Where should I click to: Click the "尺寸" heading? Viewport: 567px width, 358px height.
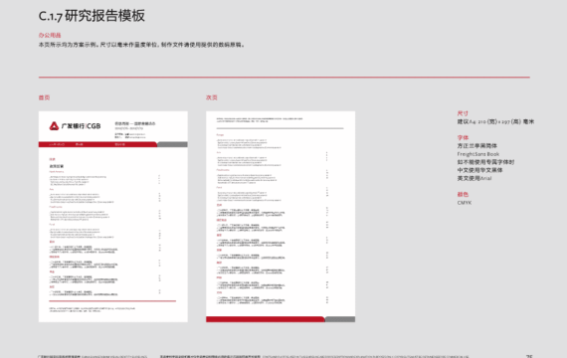[463, 113]
